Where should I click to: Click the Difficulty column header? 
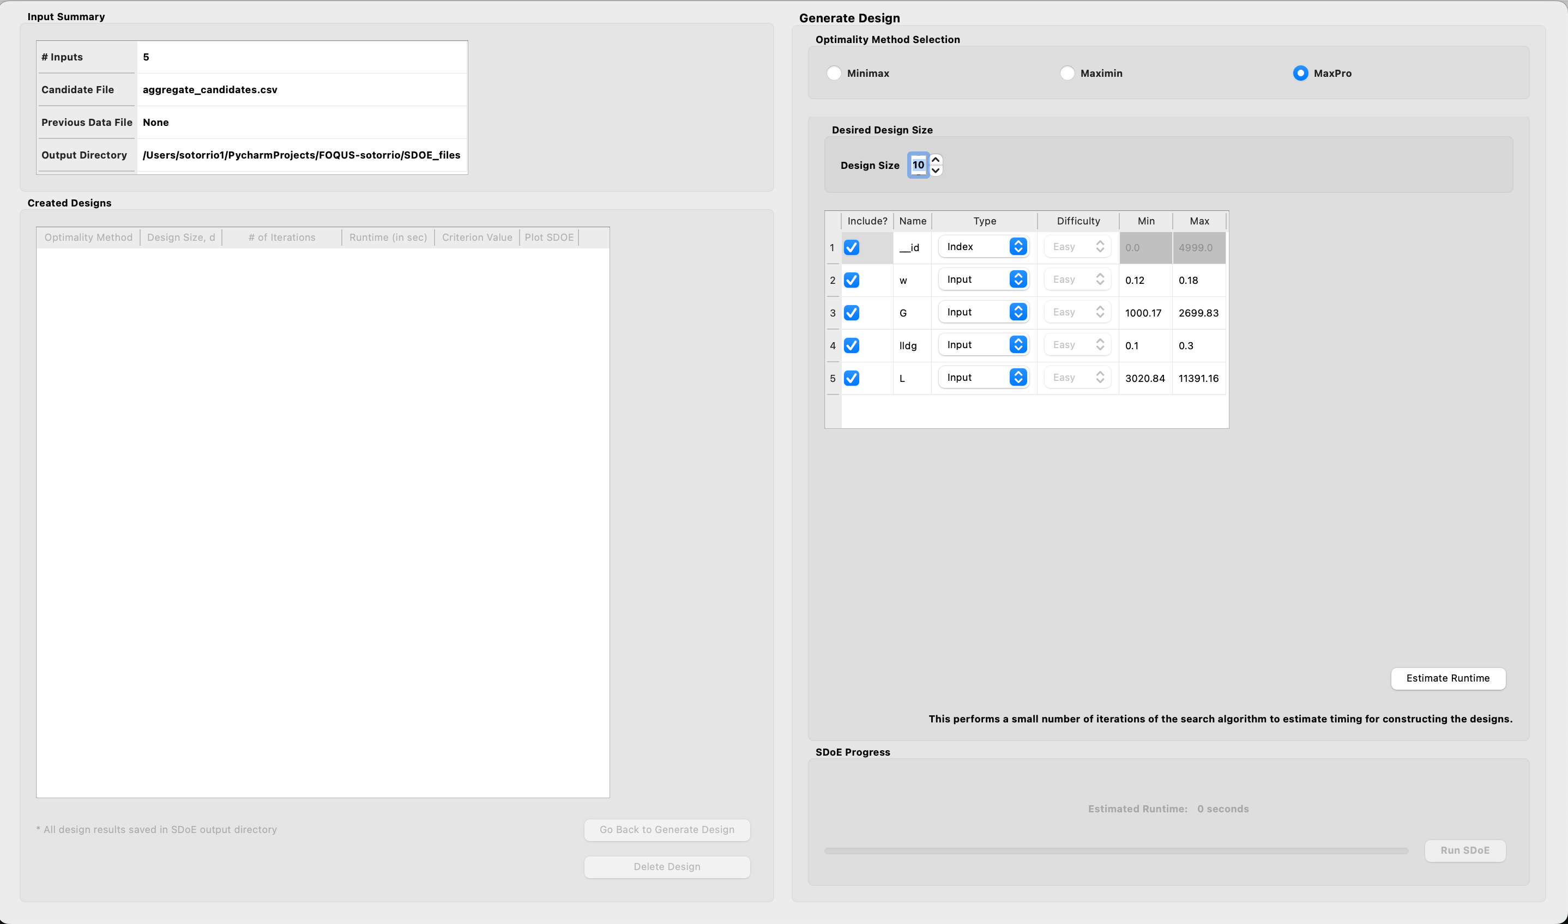(1078, 221)
